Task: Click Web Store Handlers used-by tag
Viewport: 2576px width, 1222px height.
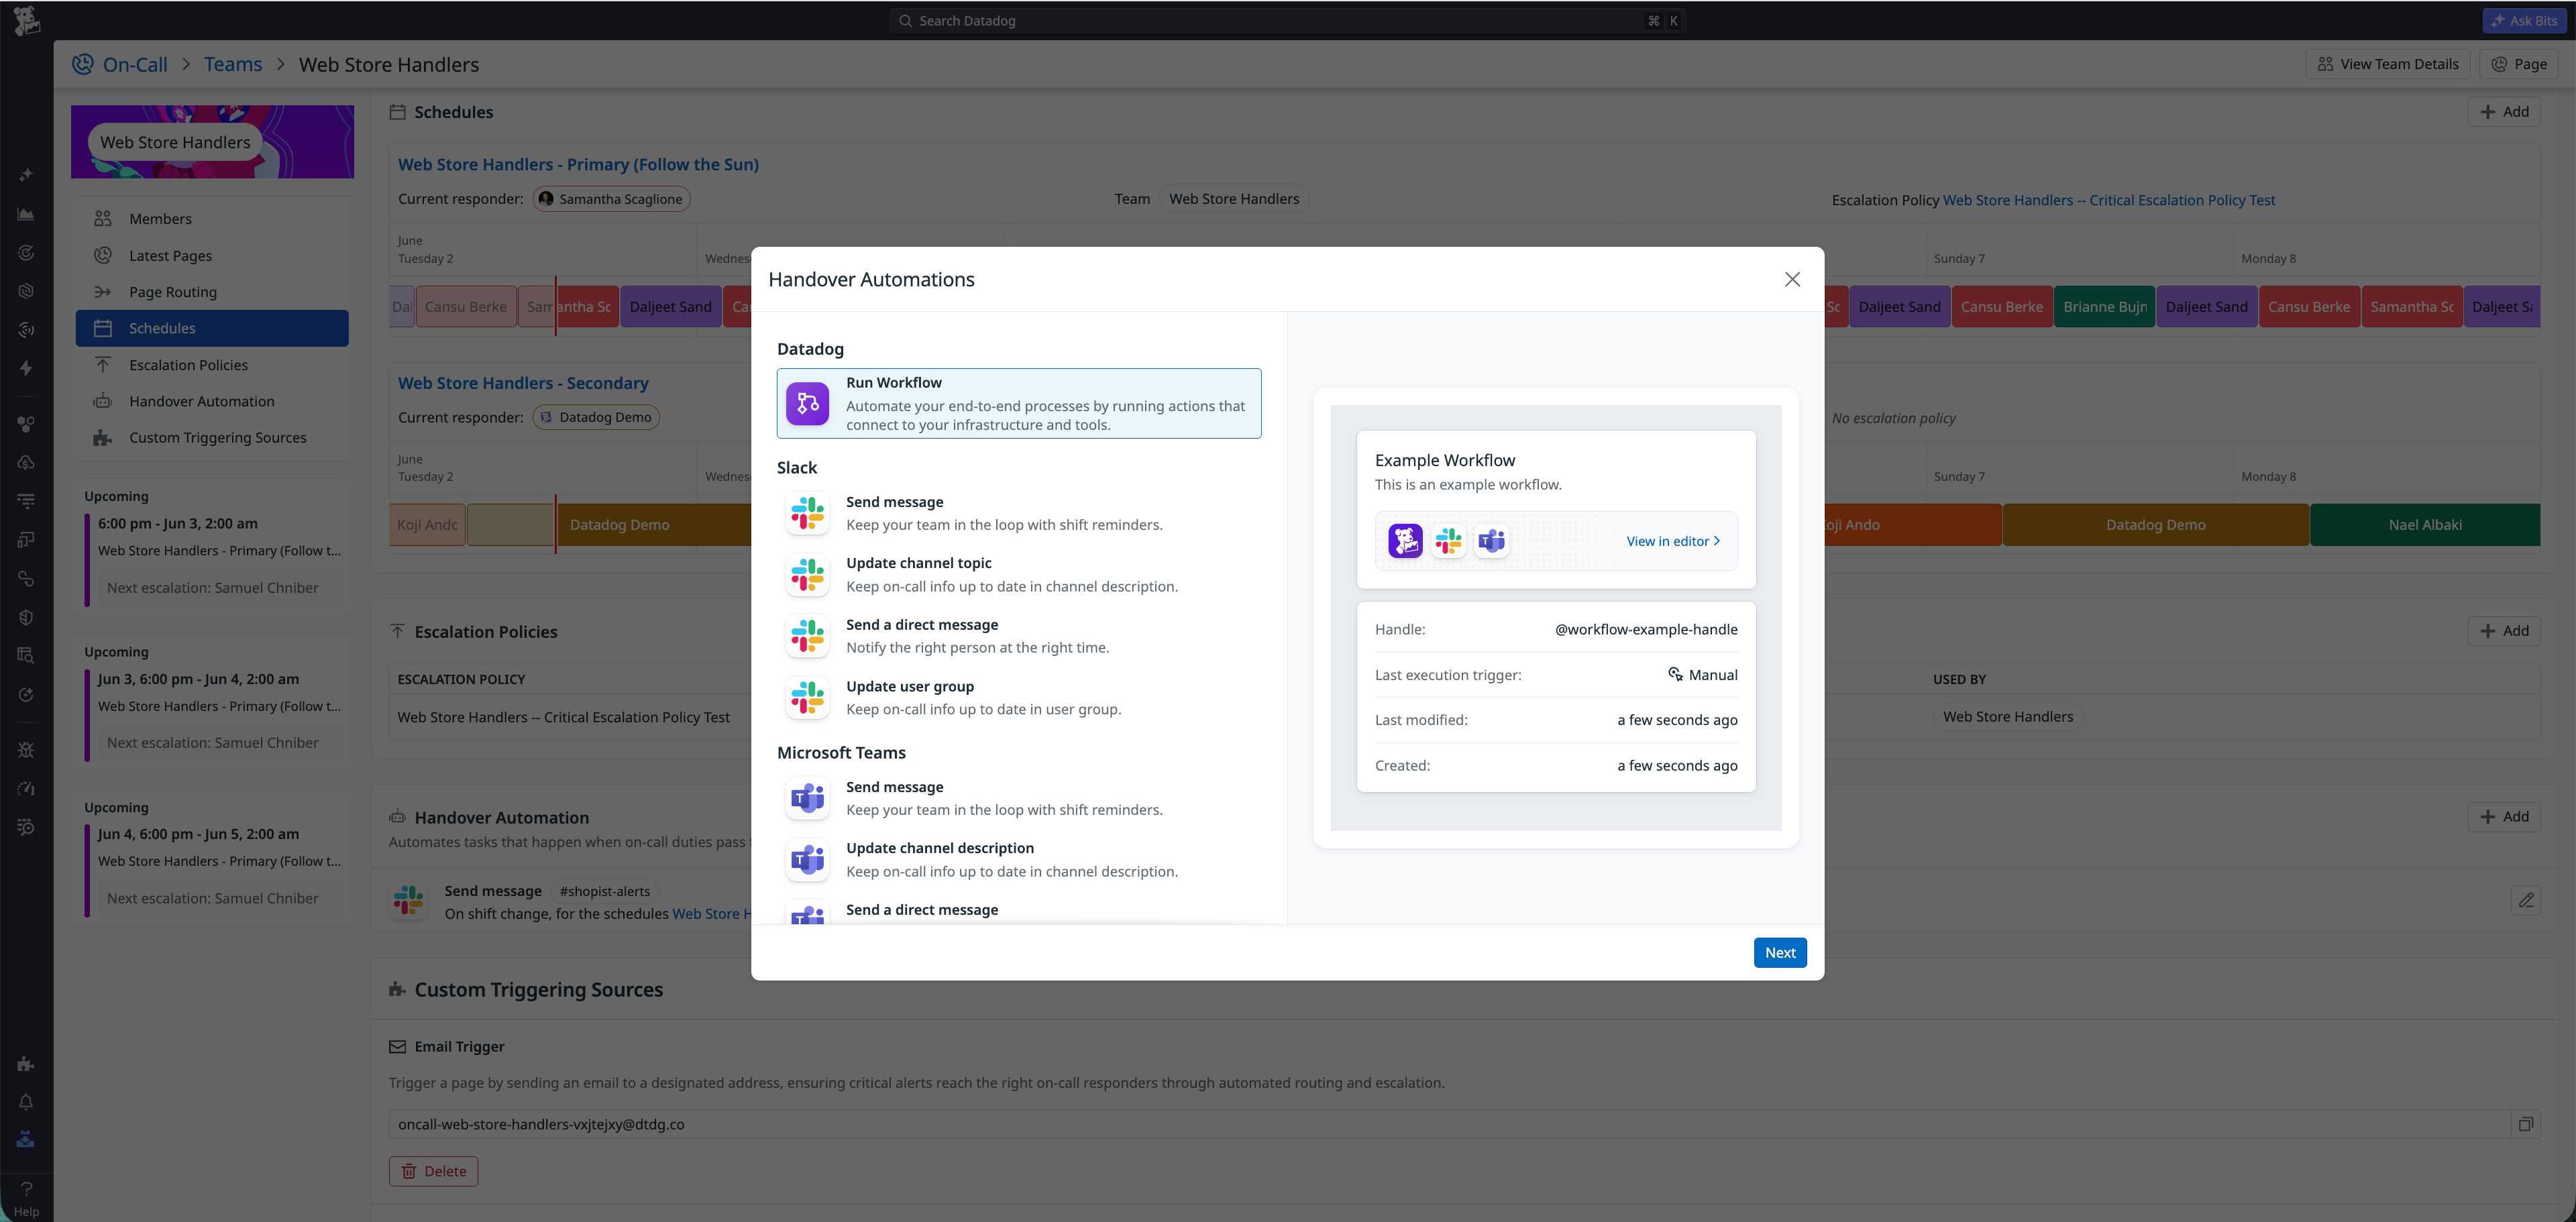Action: (2007, 717)
